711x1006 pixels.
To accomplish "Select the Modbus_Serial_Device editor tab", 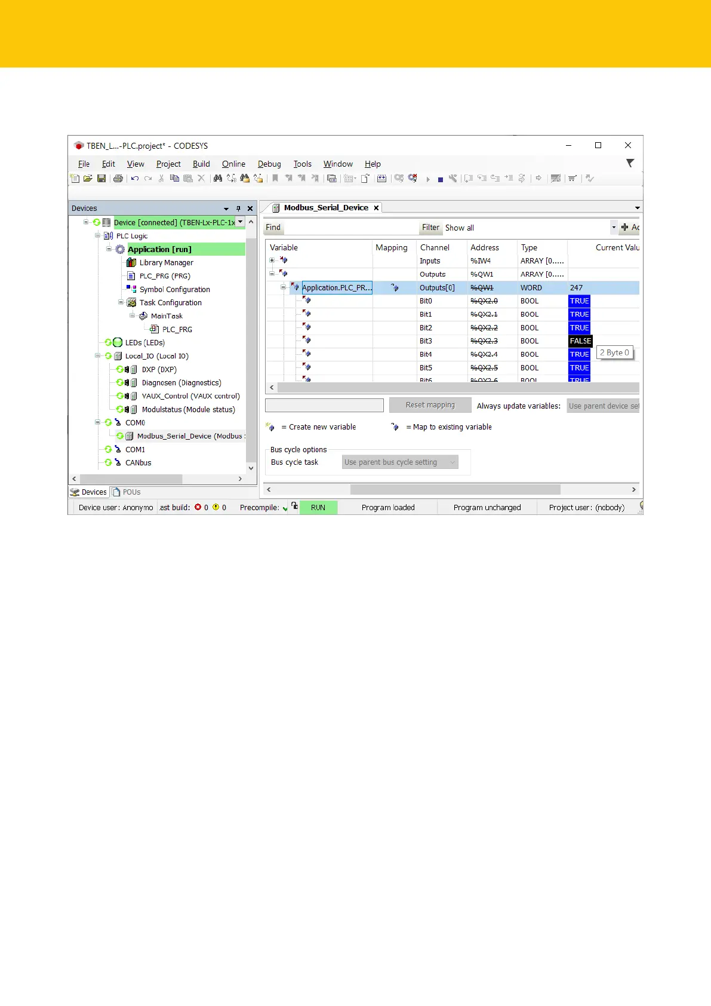I will coord(326,208).
